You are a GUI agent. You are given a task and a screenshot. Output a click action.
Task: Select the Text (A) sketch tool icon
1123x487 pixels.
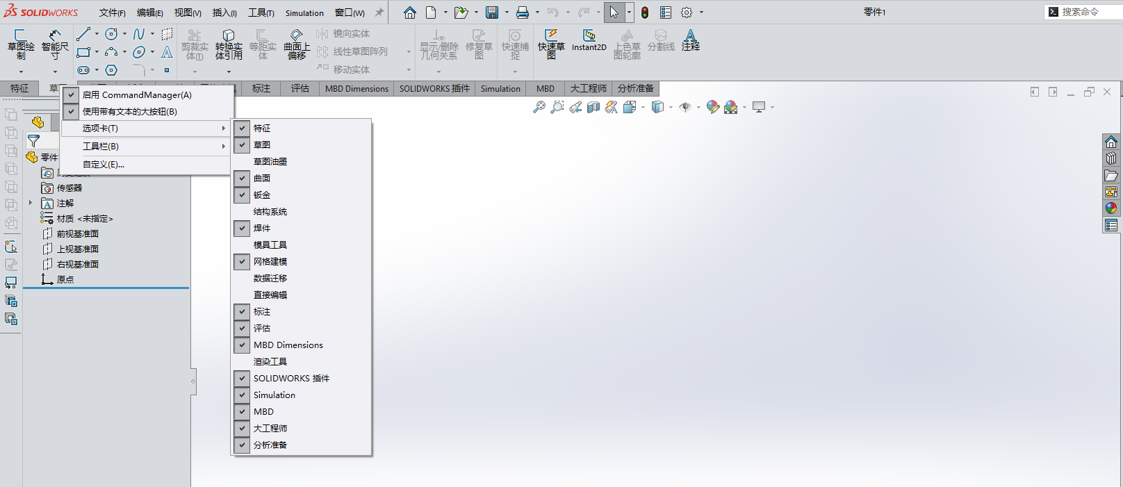167,52
